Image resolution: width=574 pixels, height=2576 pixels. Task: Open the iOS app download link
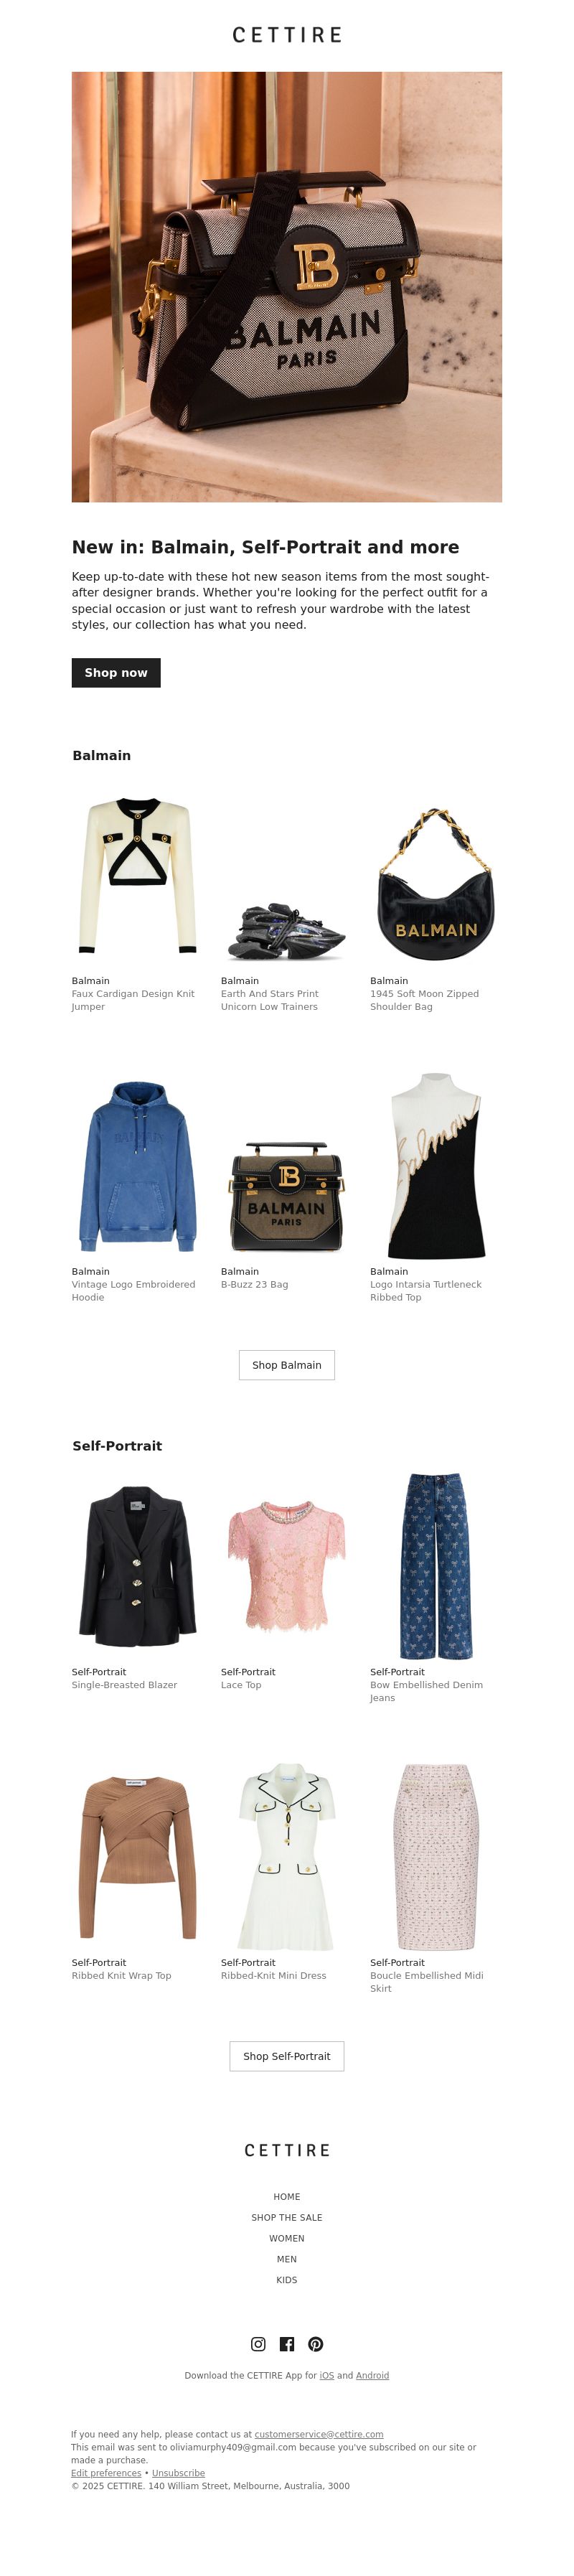[327, 2375]
